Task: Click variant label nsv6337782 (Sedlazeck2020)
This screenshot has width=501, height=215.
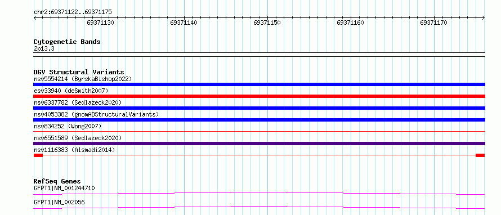Action: [x=78, y=102]
